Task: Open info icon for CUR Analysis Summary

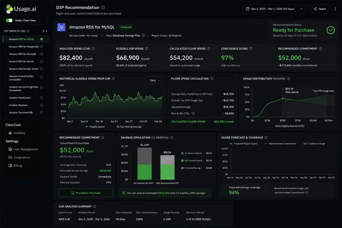Action: click(x=95, y=206)
